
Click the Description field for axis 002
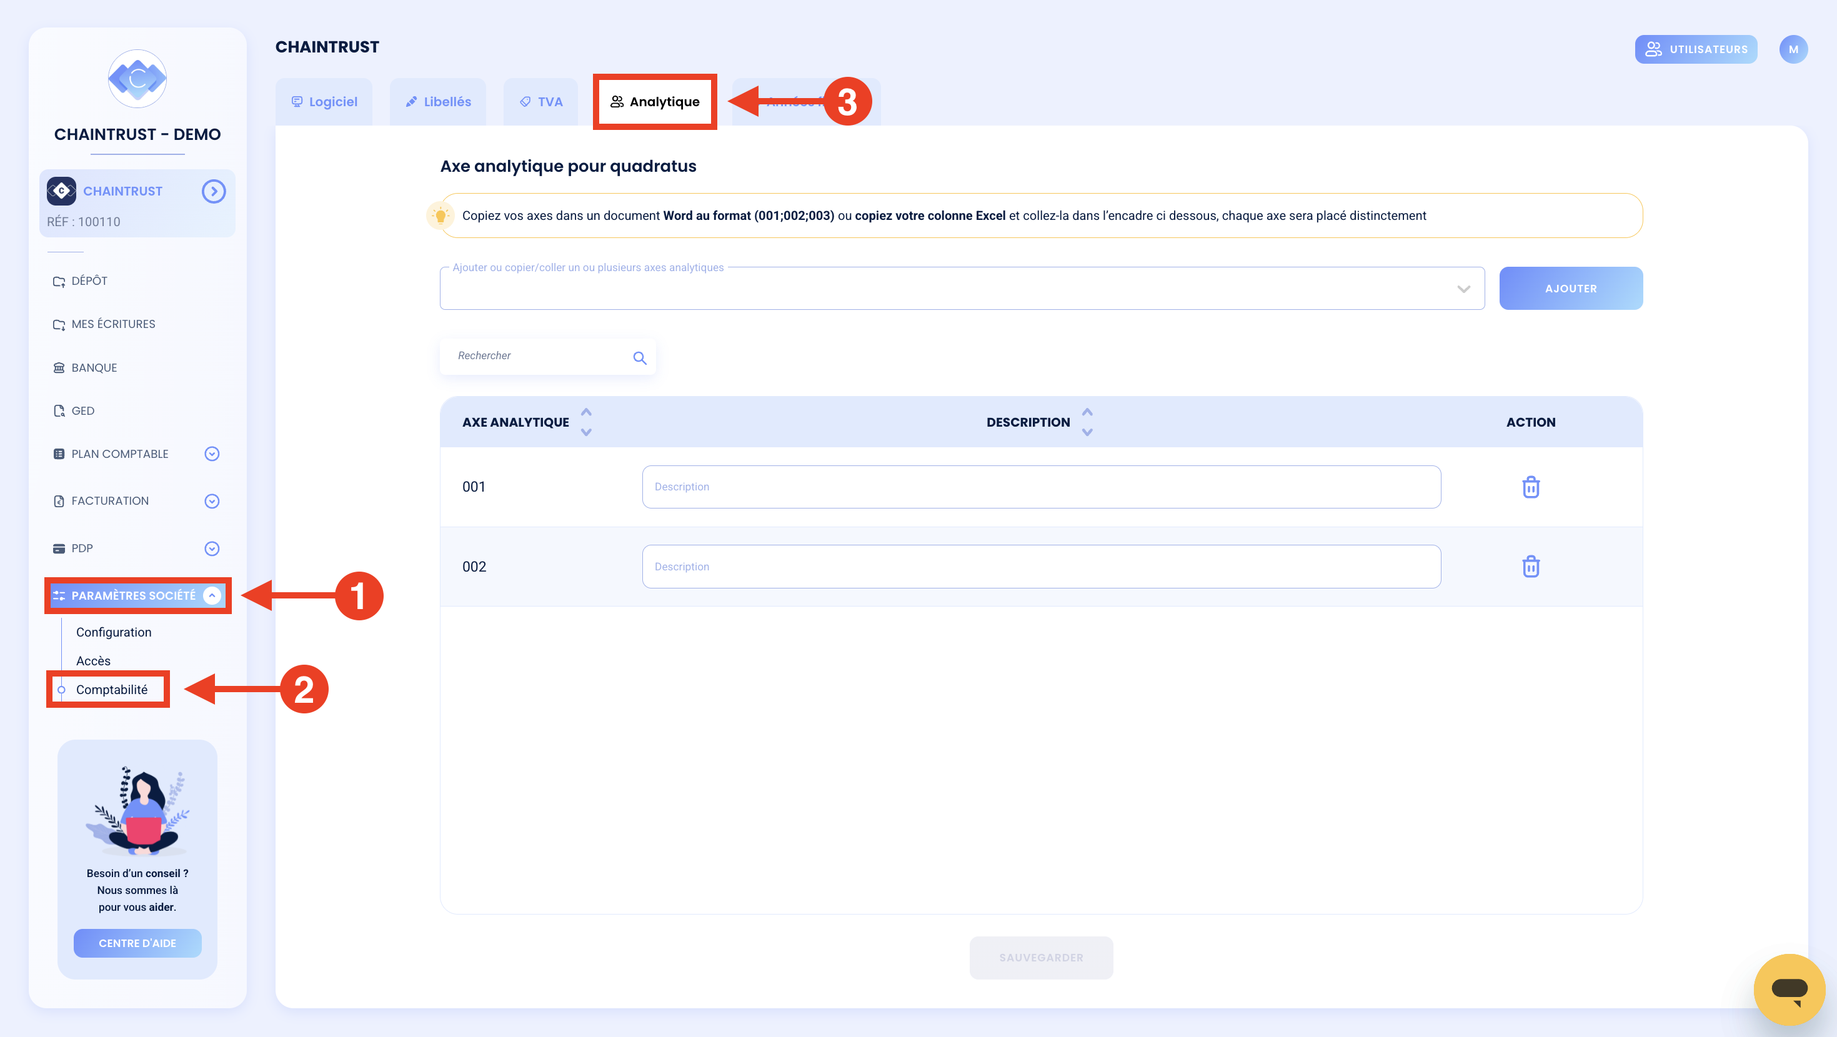pyautogui.click(x=1041, y=566)
